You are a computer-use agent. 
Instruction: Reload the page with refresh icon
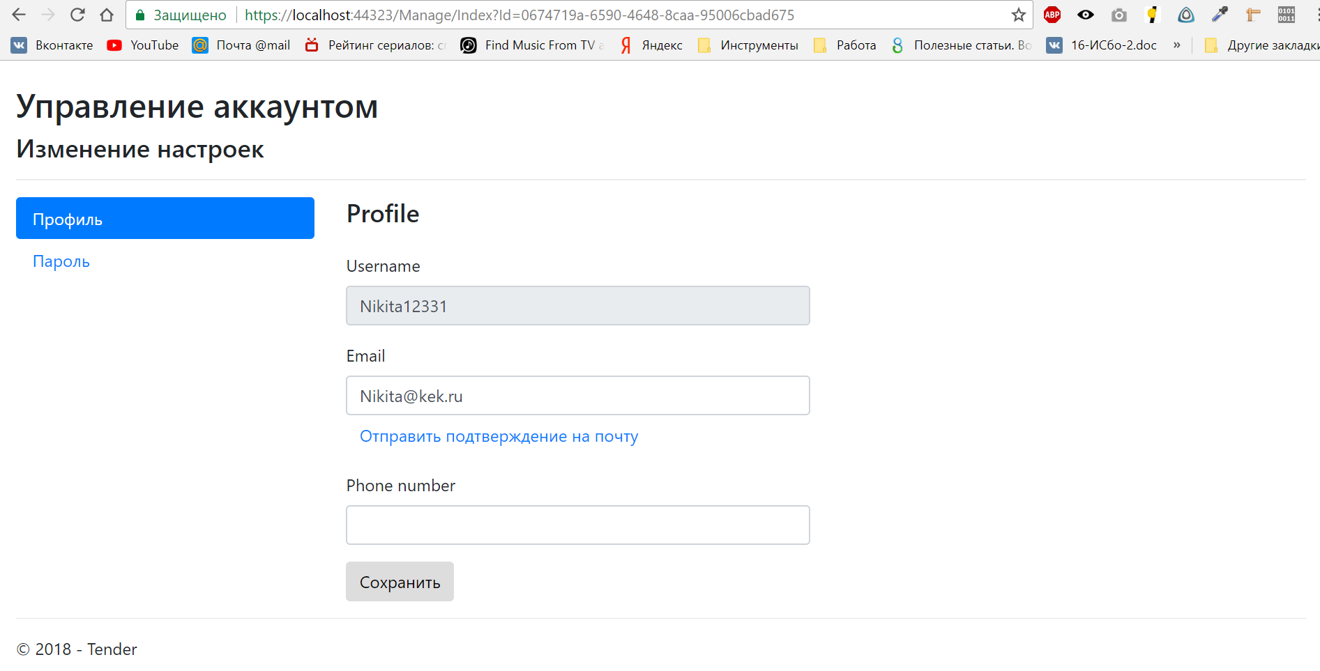pos(77,15)
